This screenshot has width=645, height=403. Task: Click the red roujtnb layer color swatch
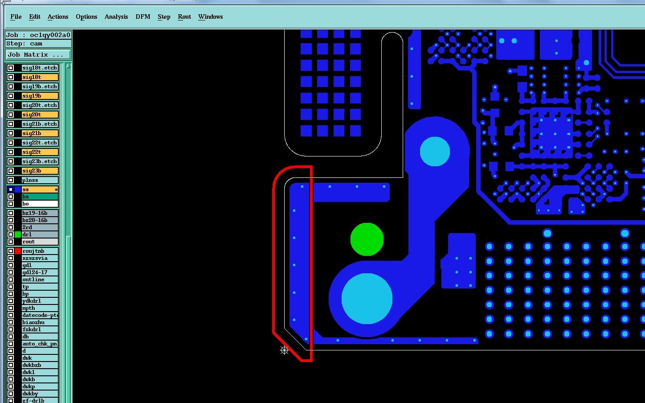(18, 251)
